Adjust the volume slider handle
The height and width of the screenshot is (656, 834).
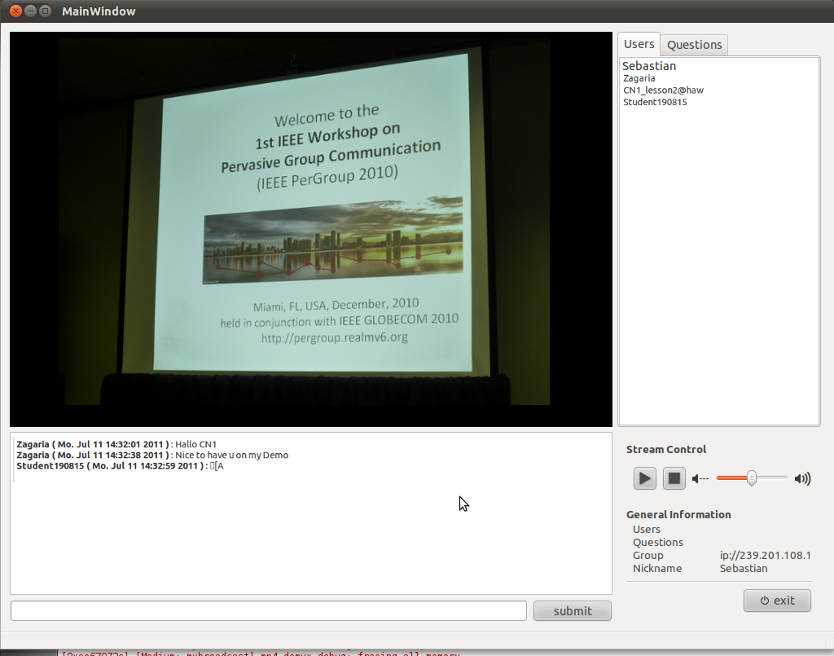point(752,478)
